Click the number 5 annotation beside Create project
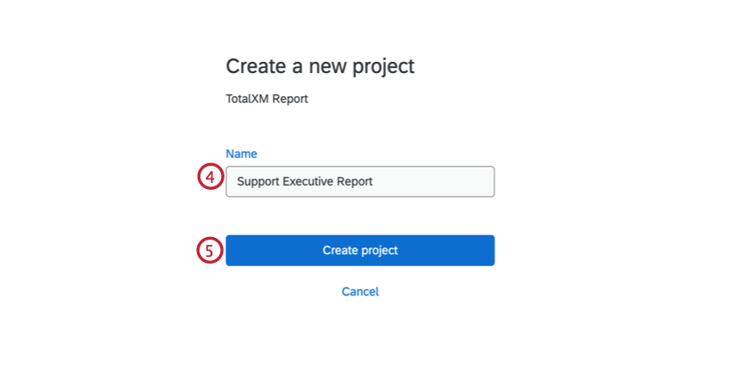The height and width of the screenshot is (365, 731). [210, 250]
